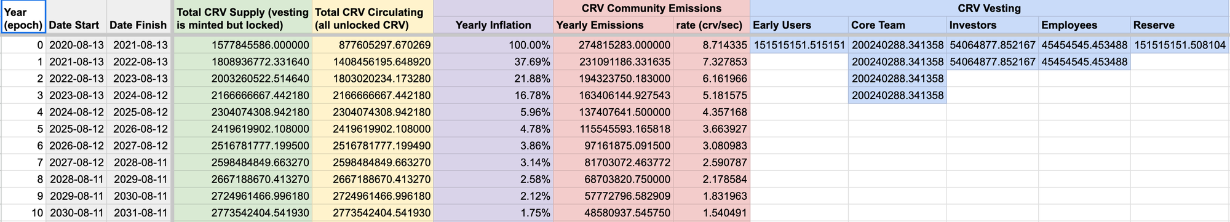Click the Early Users value 151515151.515151
The height and width of the screenshot is (222, 1230).
pos(799,45)
